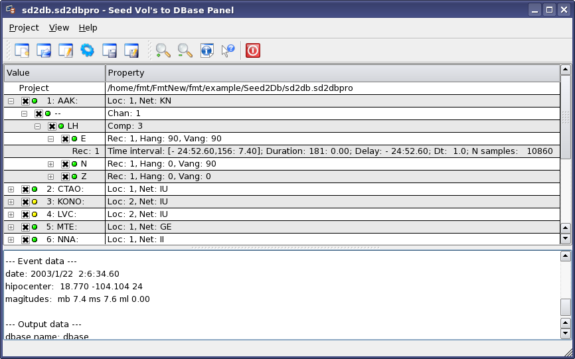The width and height of the screenshot is (575, 359).
Task: Click the green status dot of 1: AAK
Action: click(x=35, y=101)
